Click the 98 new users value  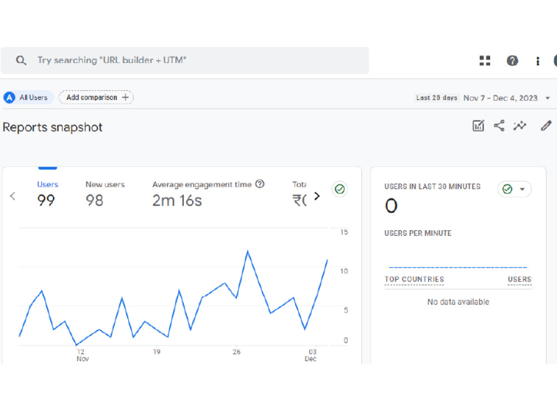pos(95,201)
